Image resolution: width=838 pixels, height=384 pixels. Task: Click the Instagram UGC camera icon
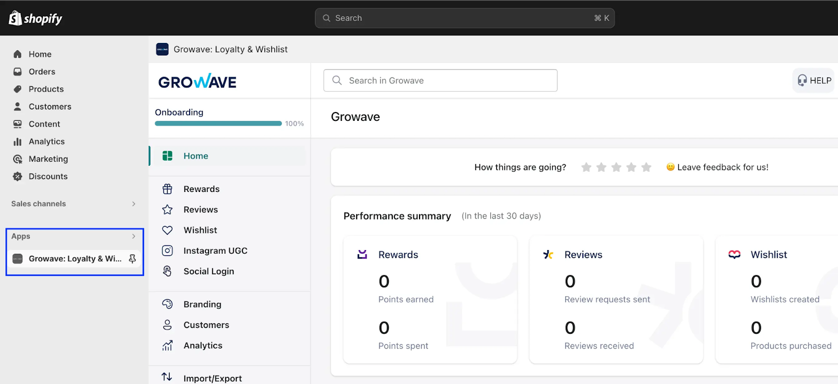tap(167, 251)
